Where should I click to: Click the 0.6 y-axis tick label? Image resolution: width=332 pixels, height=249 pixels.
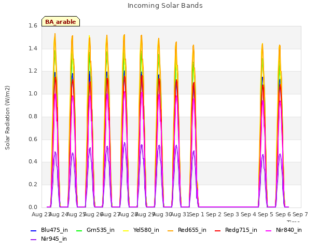click(x=33, y=139)
